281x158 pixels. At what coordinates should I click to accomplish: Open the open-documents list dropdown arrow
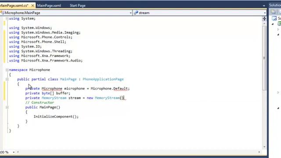[264, 6]
